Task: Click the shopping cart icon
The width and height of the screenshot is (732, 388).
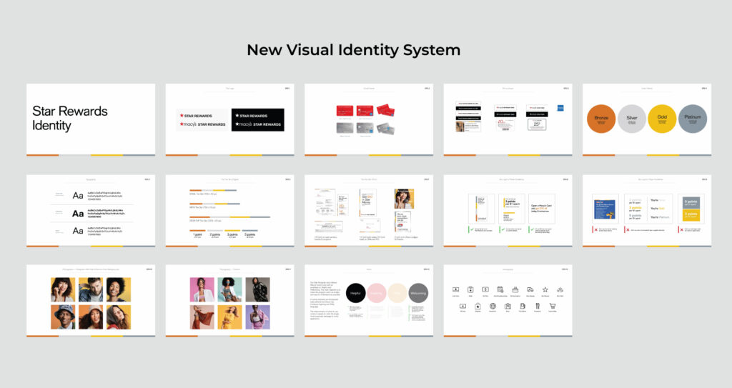Action: [552, 306]
